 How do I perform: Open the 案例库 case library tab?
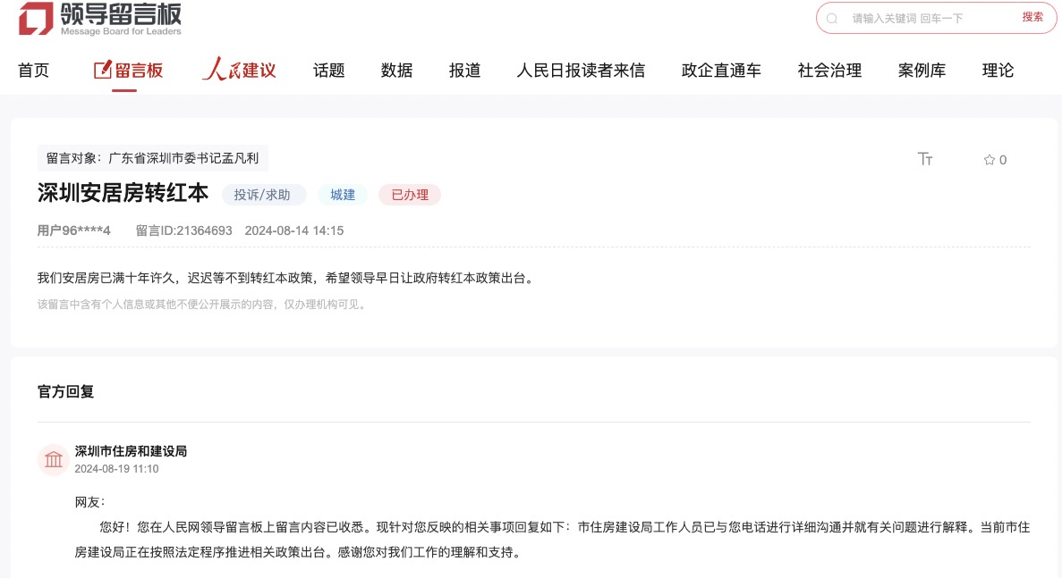click(x=922, y=71)
